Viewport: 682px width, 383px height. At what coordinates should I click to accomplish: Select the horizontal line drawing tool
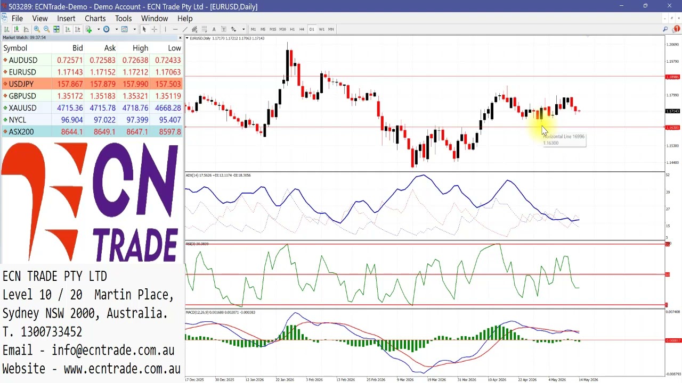(x=175, y=29)
